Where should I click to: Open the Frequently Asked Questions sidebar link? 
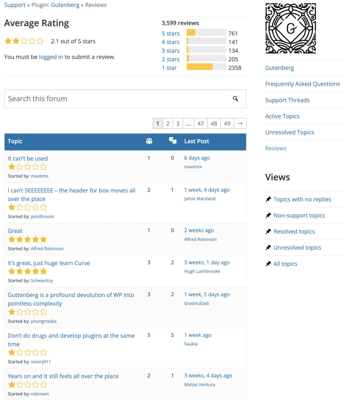click(303, 84)
